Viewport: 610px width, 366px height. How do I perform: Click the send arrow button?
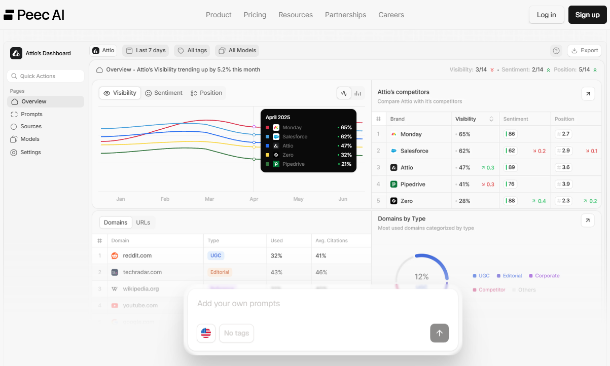pyautogui.click(x=440, y=333)
